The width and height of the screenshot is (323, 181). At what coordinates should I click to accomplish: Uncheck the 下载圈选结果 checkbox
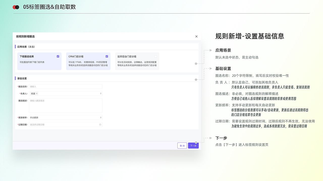point(58,57)
